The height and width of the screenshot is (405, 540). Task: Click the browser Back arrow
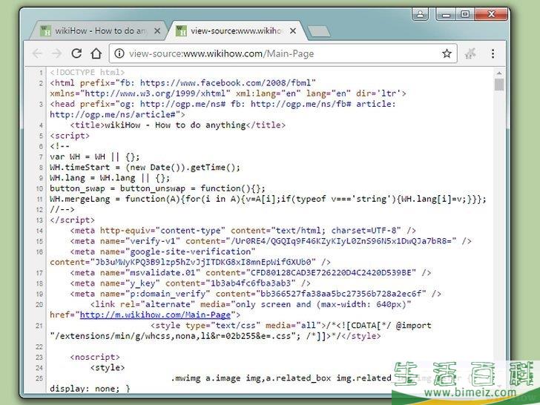[37, 53]
